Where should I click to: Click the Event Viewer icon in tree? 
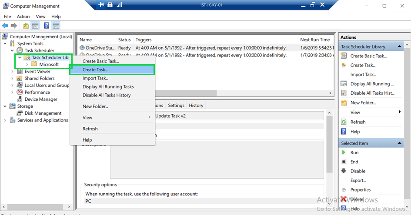click(20, 71)
